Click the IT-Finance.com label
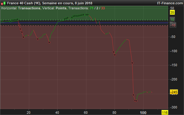184x115 pixels. point(170,3)
